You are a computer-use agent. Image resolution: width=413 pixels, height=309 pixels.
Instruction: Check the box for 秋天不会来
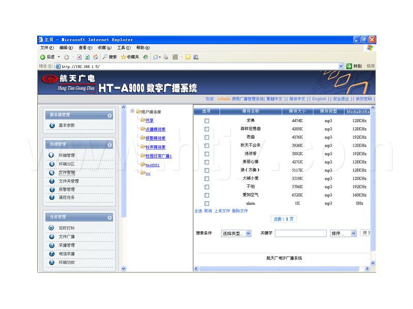(x=207, y=146)
